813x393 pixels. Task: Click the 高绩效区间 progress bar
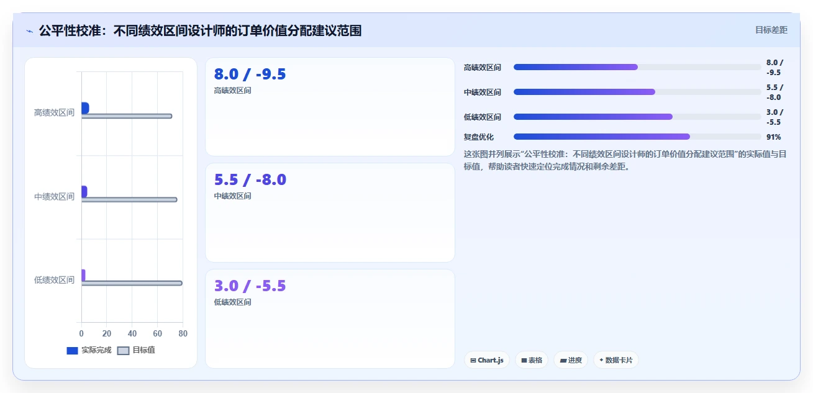pos(637,67)
